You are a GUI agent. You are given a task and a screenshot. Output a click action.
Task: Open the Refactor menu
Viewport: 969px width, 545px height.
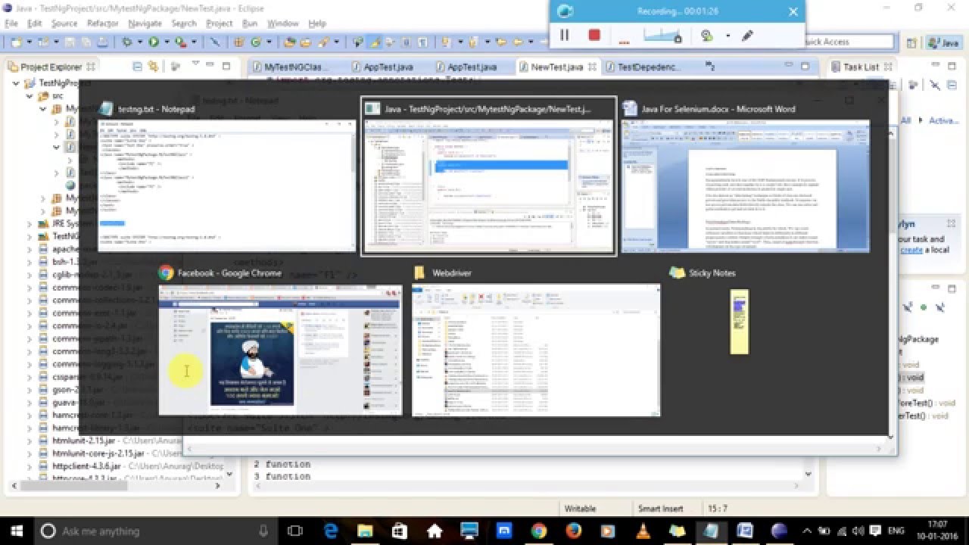pyautogui.click(x=103, y=23)
